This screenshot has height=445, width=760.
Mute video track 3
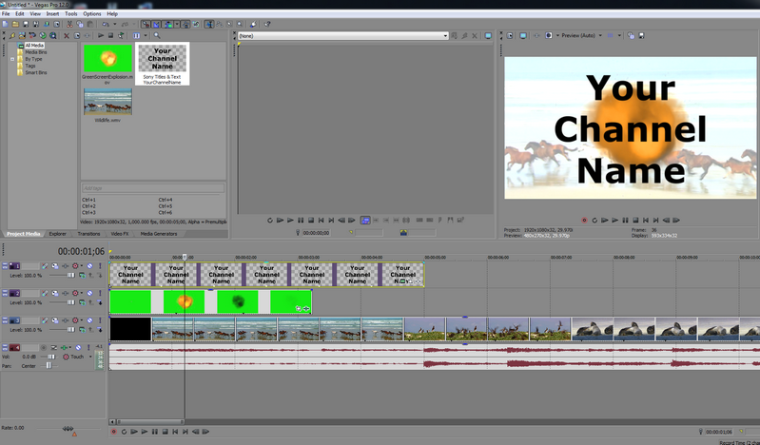click(x=89, y=319)
